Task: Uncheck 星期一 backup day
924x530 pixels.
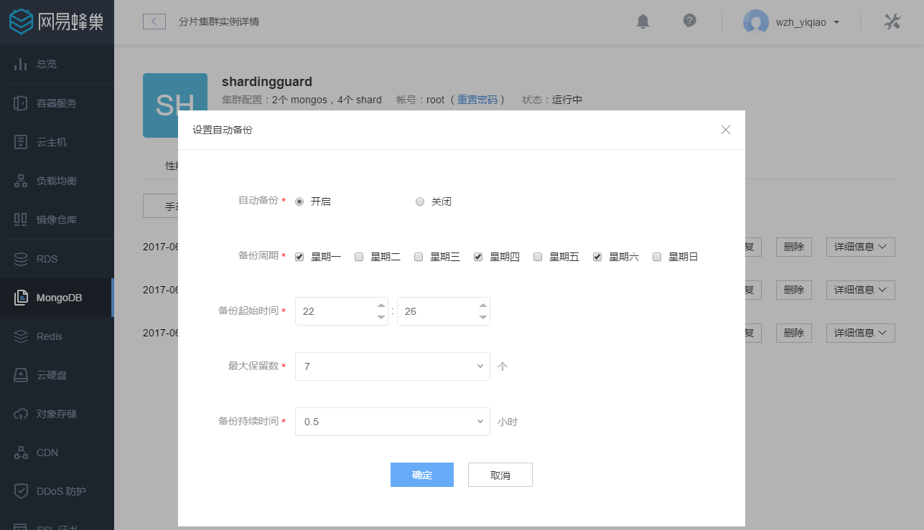Action: (x=299, y=257)
